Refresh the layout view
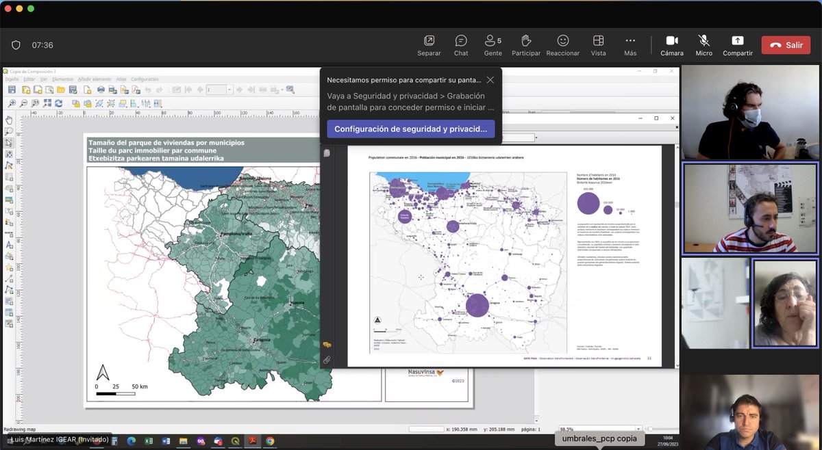The image size is (822, 450). [59, 103]
